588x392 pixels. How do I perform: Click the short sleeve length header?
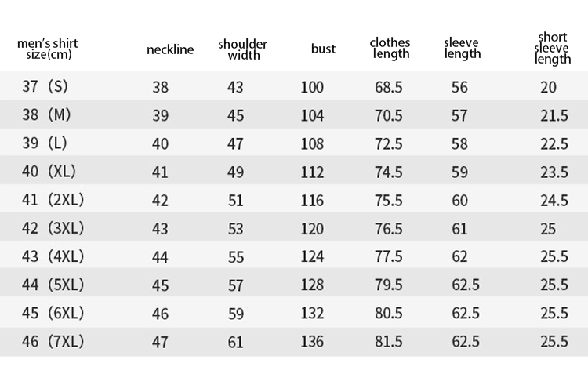point(553,49)
